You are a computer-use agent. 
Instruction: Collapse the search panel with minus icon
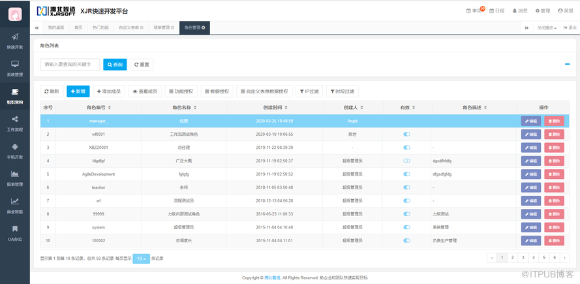click(x=567, y=64)
